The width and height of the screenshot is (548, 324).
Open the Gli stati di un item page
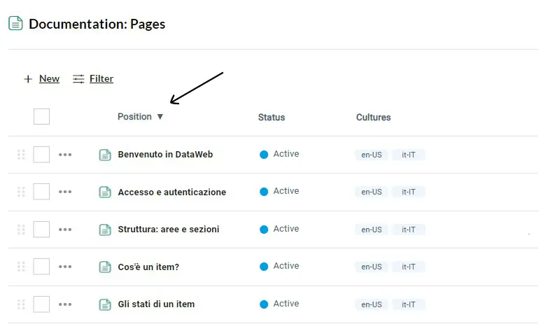[156, 304]
